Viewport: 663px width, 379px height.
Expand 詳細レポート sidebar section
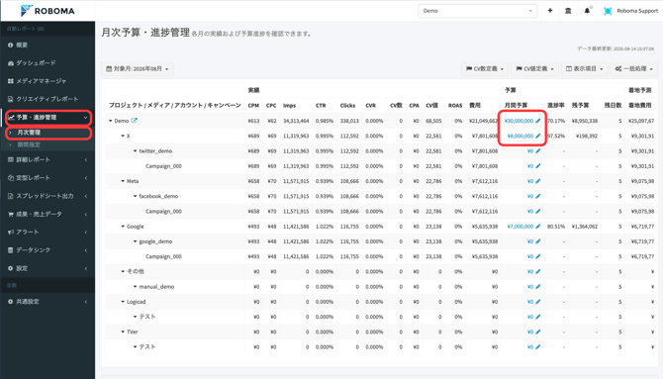(x=47, y=160)
